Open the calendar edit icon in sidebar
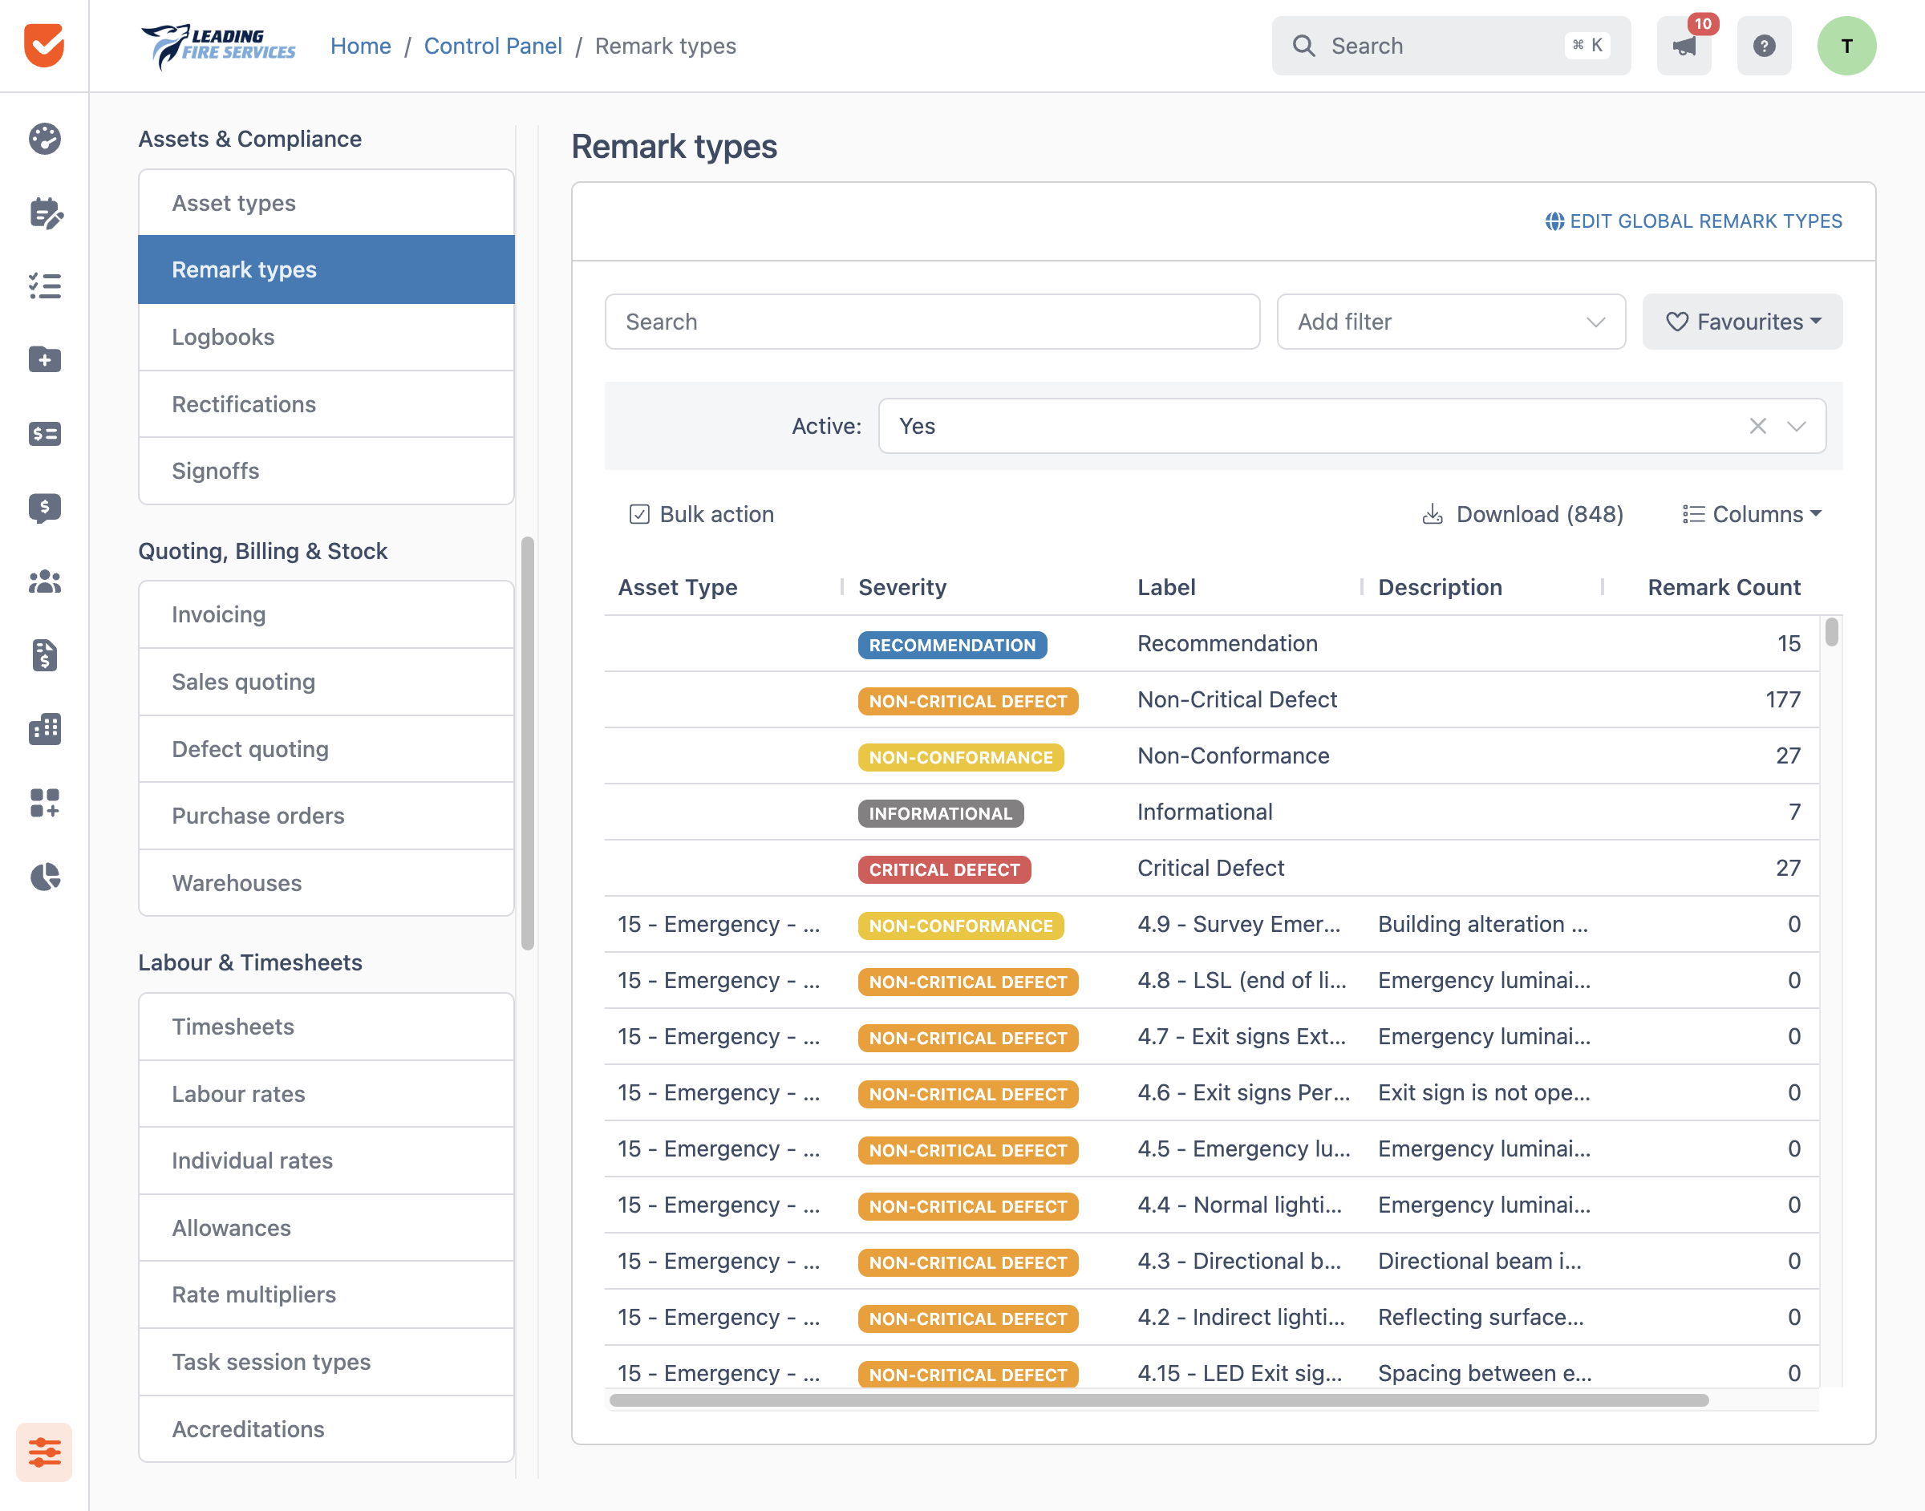Screen dimensions: 1925x1511 coord(44,213)
